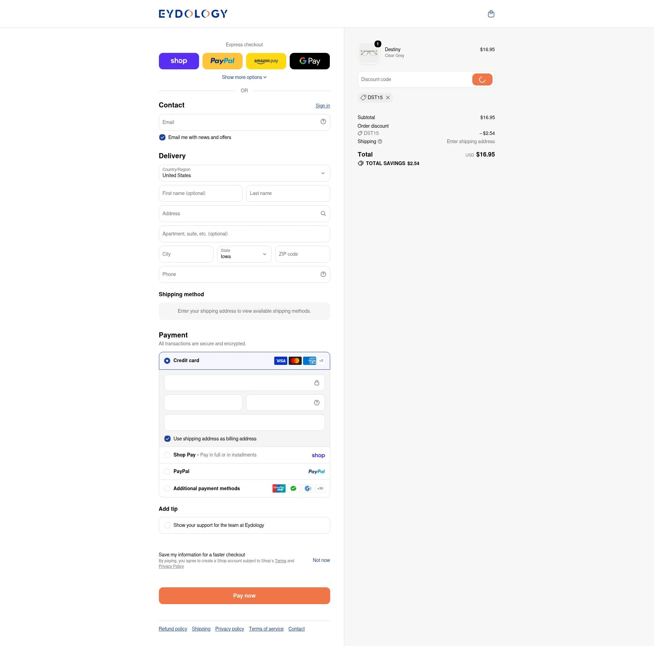Click the +30 additional payment methods badge
659x646 pixels.
(x=320, y=488)
